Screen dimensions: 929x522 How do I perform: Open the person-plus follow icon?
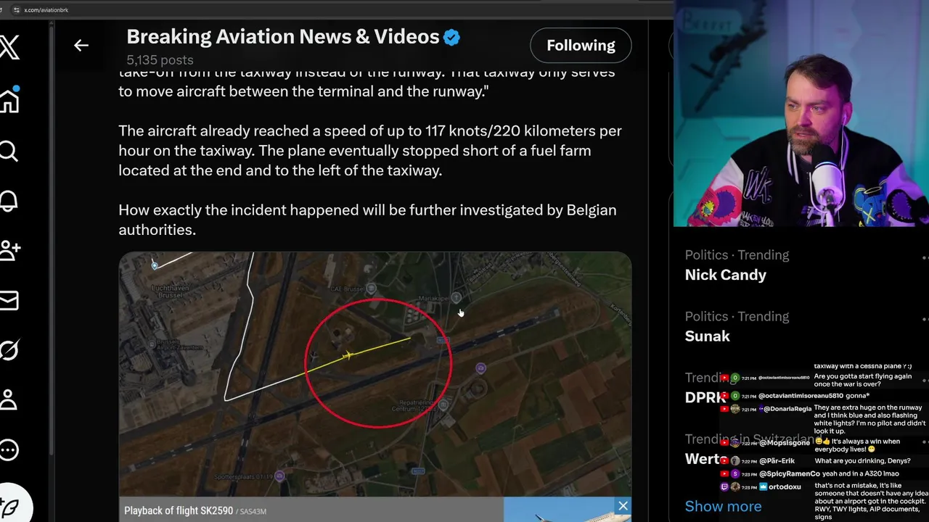[9, 251]
